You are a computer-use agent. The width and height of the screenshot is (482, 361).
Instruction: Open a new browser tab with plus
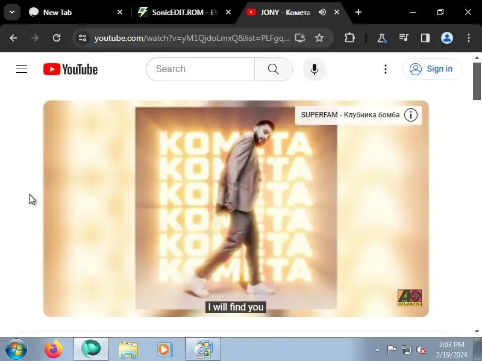[358, 12]
